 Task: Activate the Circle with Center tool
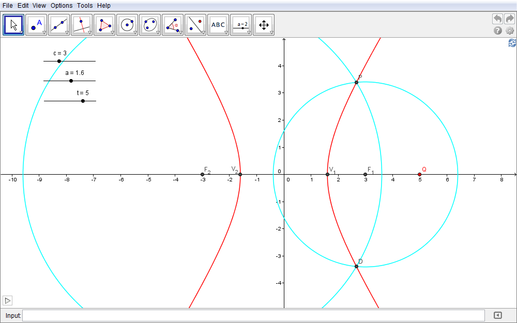pyautogui.click(x=127, y=25)
